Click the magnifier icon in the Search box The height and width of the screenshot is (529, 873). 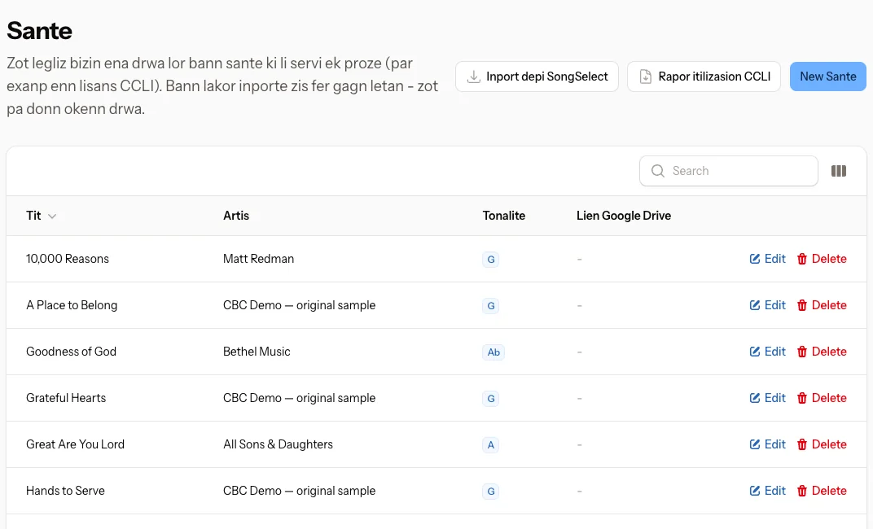657,171
